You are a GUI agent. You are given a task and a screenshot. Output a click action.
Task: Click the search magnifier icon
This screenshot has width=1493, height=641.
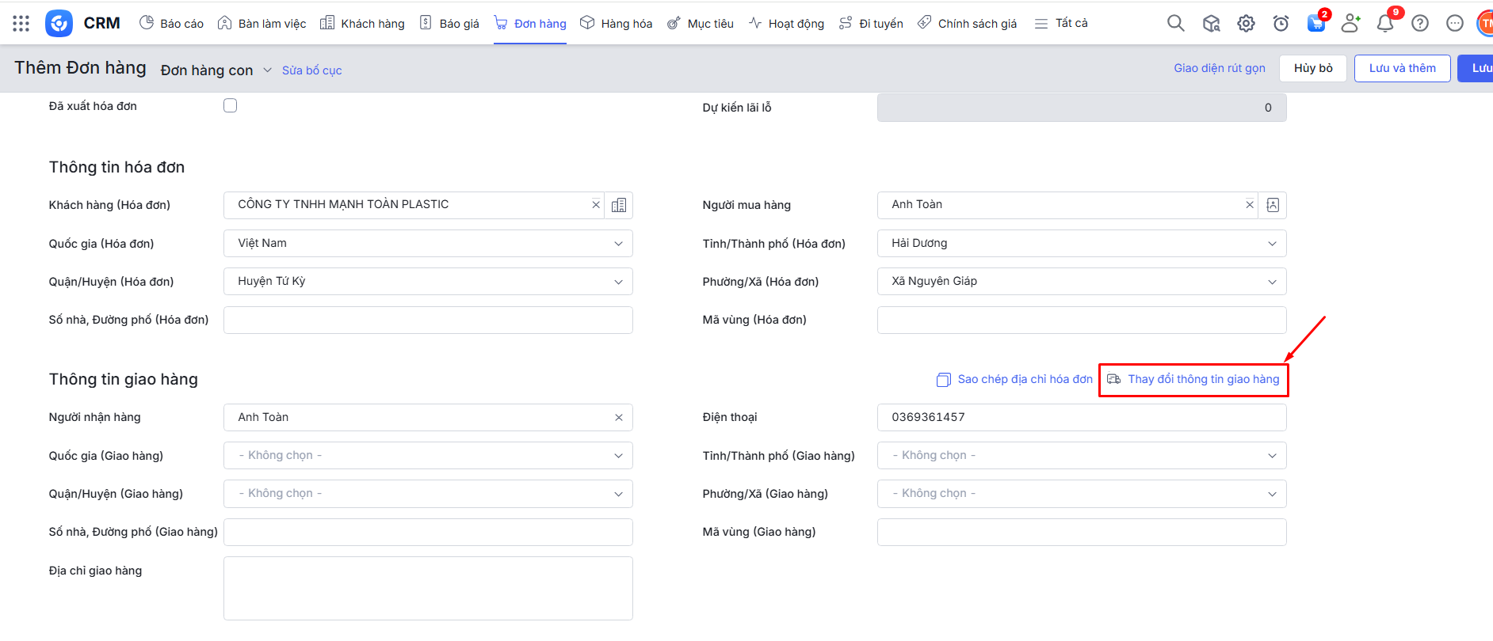1175,24
